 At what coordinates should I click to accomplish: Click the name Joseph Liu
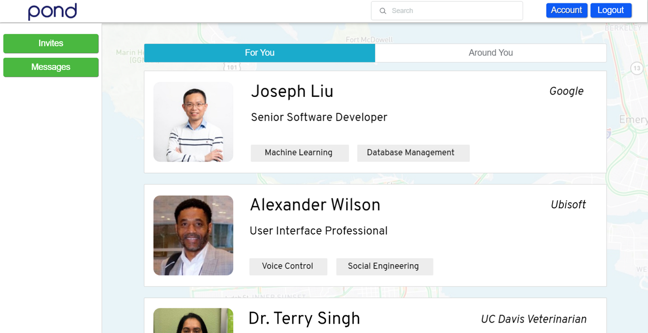click(x=292, y=92)
